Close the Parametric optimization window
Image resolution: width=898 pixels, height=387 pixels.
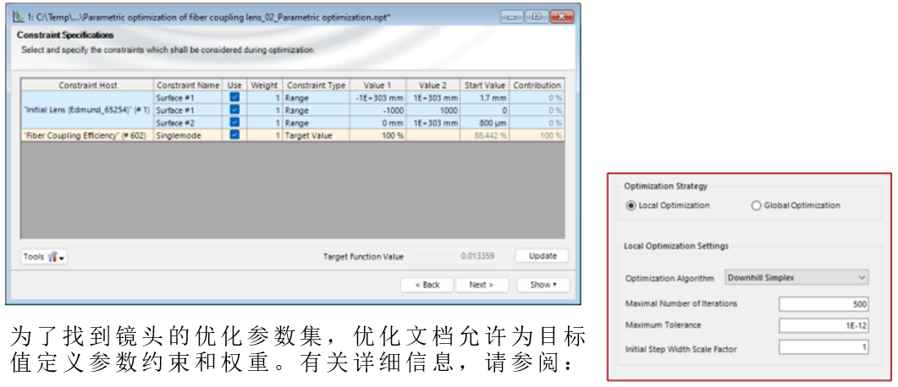[561, 17]
